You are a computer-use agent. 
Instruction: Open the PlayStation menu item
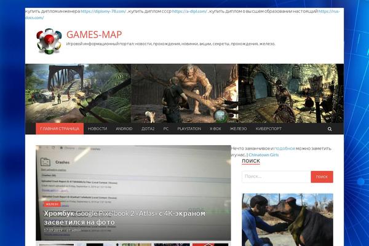click(189, 129)
